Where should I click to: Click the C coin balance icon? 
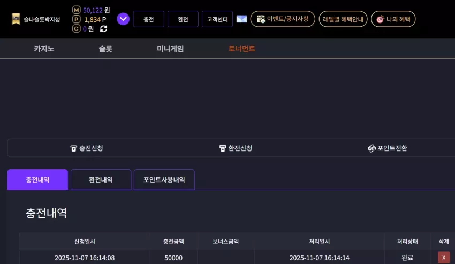[77, 28]
